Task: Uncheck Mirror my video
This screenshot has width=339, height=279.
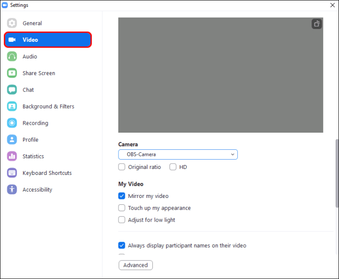Action: (122, 196)
